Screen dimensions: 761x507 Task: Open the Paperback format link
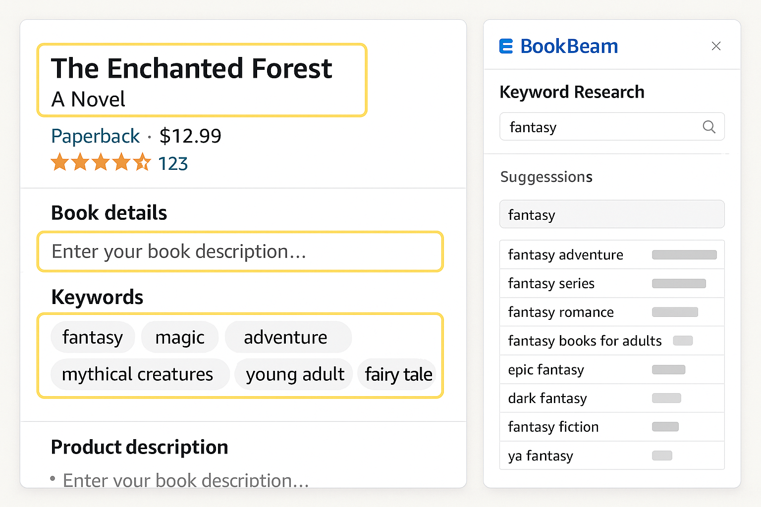point(95,136)
